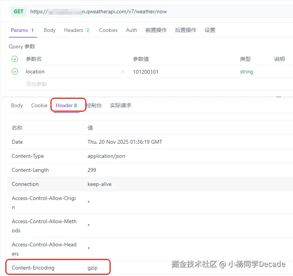Click the 名称 column header
Screen dimensions: 293x276
coord(17,128)
